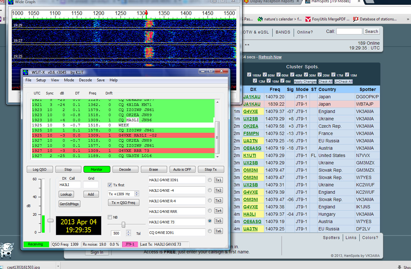Image resolution: width=411 pixels, height=269 pixels.
Task: Open the Mode menu in WSJT-X
Action: point(69,80)
